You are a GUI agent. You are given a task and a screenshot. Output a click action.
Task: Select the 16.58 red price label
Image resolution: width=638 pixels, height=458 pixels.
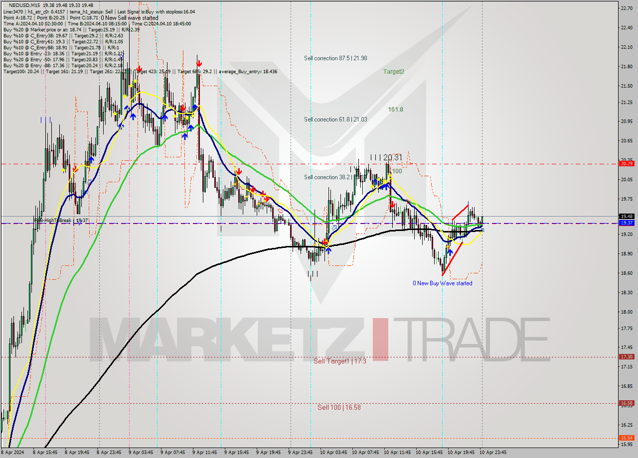626,403
